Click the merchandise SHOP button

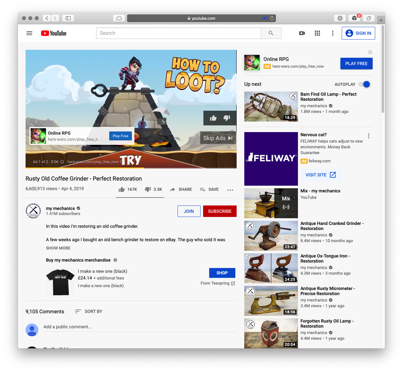pyautogui.click(x=222, y=273)
